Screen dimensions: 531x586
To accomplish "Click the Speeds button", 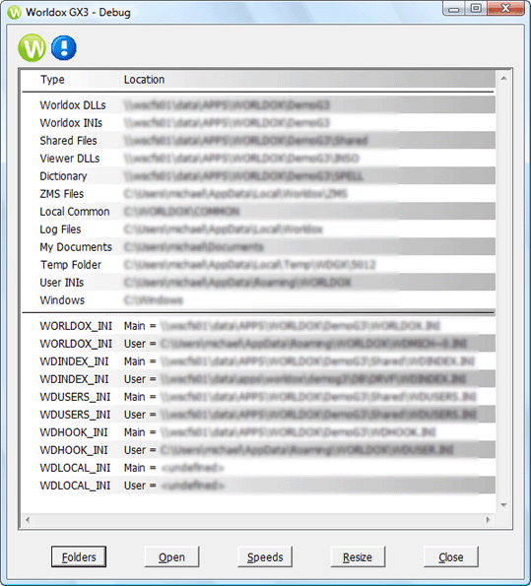I will (x=265, y=556).
